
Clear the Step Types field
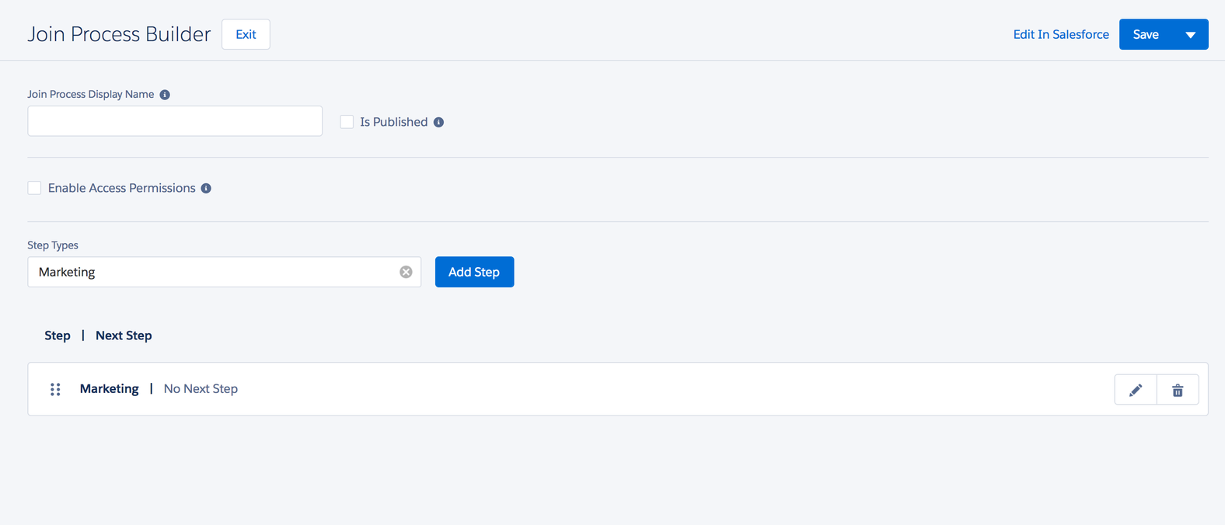coord(405,271)
